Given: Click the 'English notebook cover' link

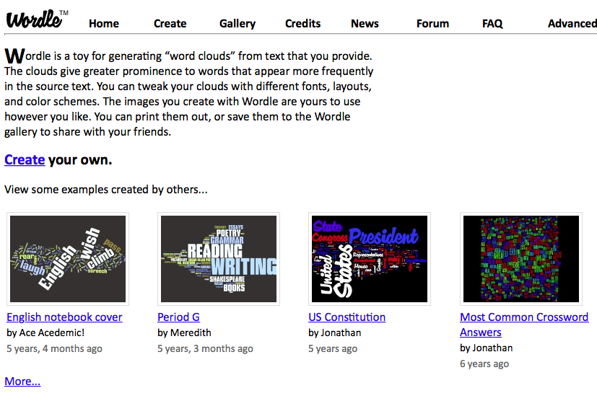Looking at the screenshot, I should point(64,317).
